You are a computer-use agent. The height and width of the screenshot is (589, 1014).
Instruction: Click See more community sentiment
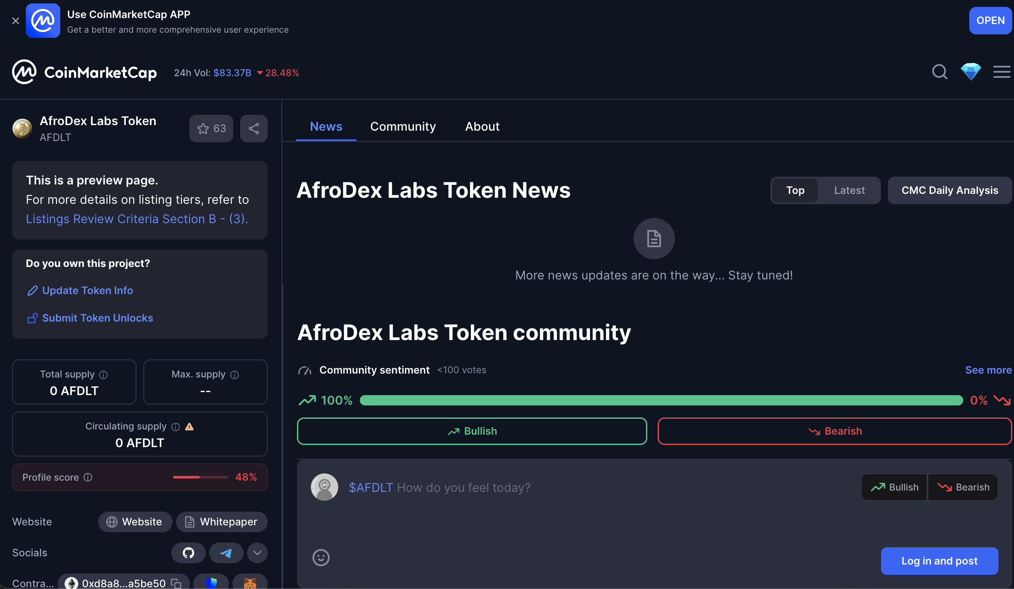[989, 370]
